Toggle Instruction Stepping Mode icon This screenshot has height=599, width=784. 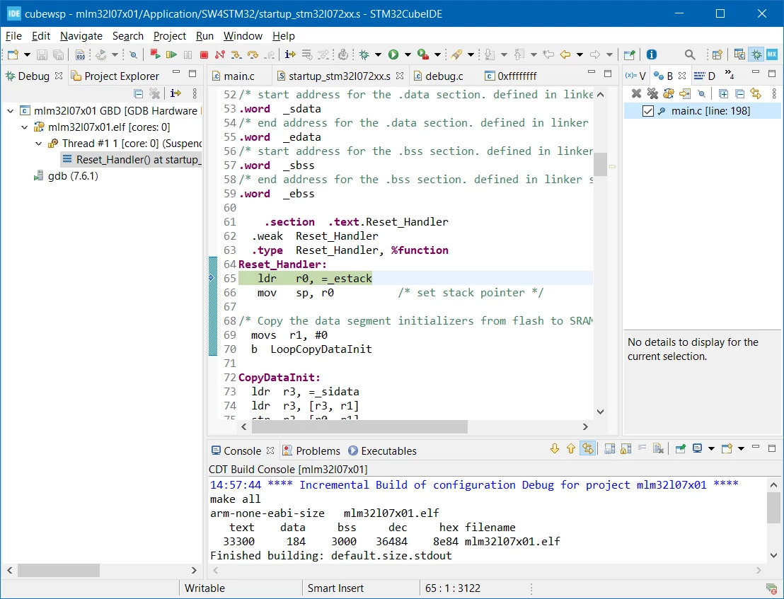[x=290, y=54]
